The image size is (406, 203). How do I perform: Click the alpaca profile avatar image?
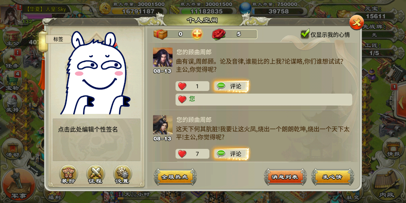pyautogui.click(x=95, y=73)
